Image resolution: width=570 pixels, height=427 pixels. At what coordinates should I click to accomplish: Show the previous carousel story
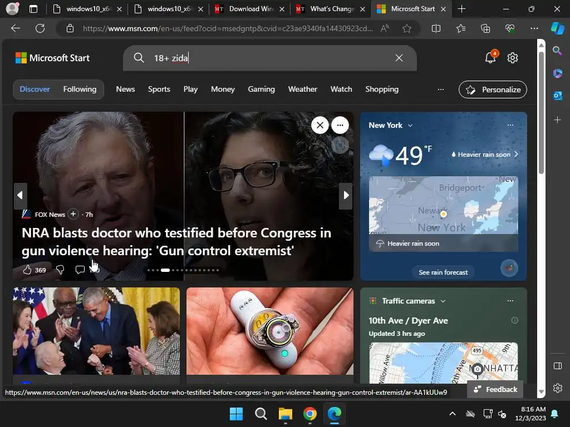point(21,196)
